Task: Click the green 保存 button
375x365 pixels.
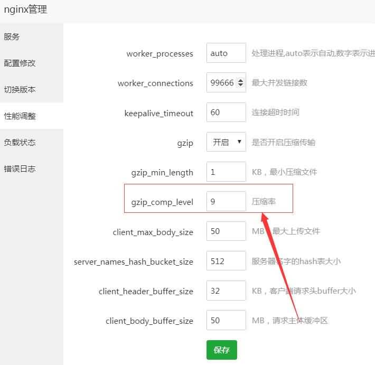Action: click(x=222, y=350)
